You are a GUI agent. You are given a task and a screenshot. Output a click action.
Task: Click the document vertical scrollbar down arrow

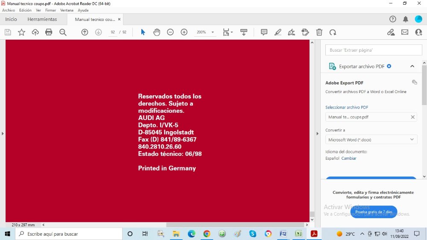coord(312,220)
